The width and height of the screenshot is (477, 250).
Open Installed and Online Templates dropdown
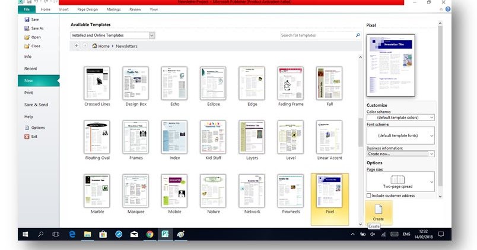pos(152,35)
